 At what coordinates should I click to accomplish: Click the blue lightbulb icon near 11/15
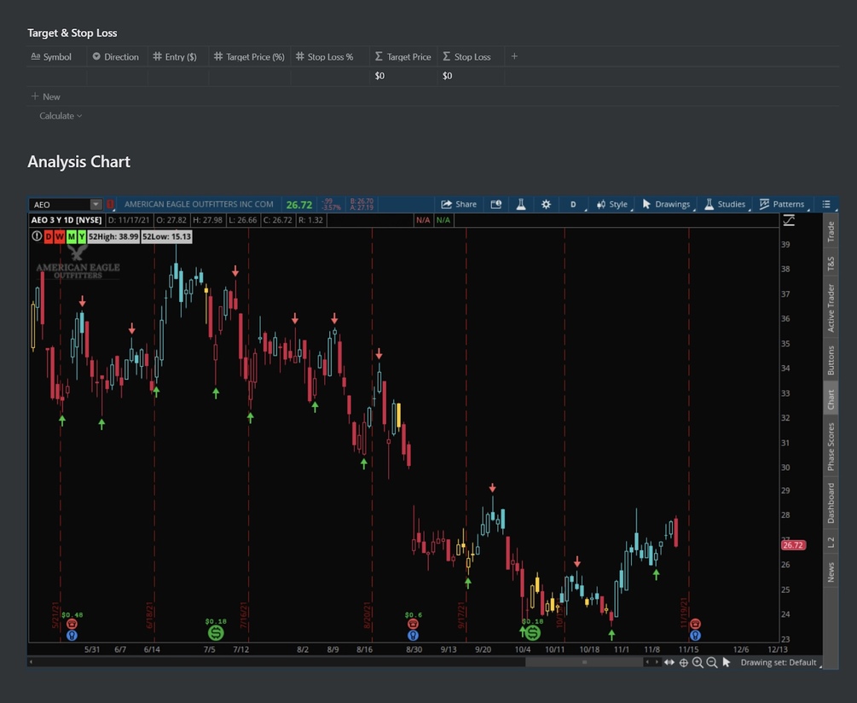[x=695, y=636]
